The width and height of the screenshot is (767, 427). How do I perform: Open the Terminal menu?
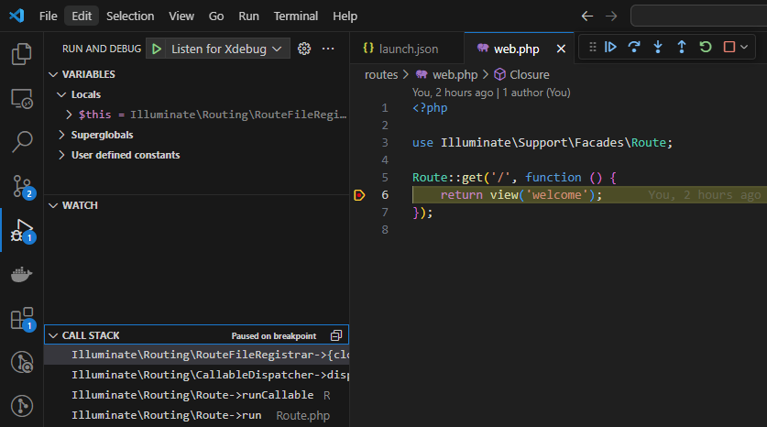(295, 16)
